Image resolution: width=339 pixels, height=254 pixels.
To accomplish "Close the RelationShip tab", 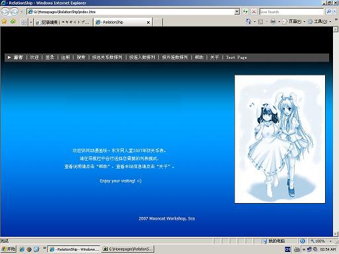I will tap(148, 22).
